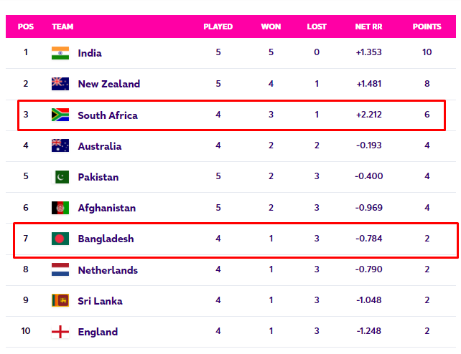Screen dimensions: 461x354
Task: Open the New Zealand team link
Action: (x=108, y=84)
